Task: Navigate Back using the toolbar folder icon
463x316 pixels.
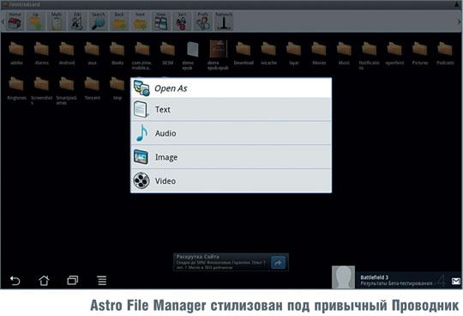Action: [x=119, y=21]
